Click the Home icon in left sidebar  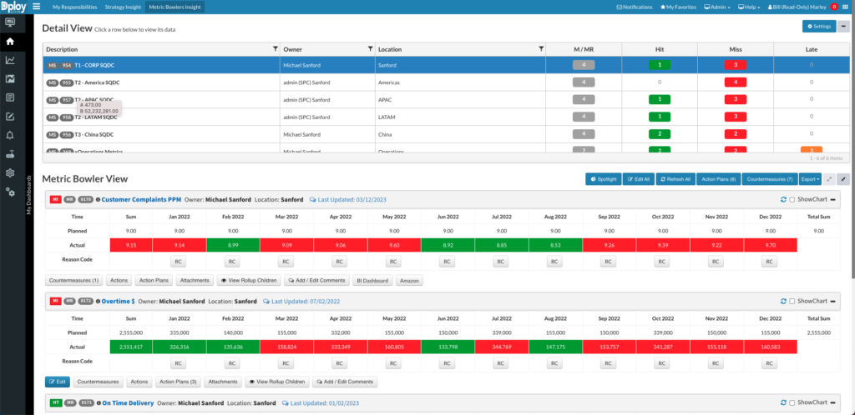[10, 41]
